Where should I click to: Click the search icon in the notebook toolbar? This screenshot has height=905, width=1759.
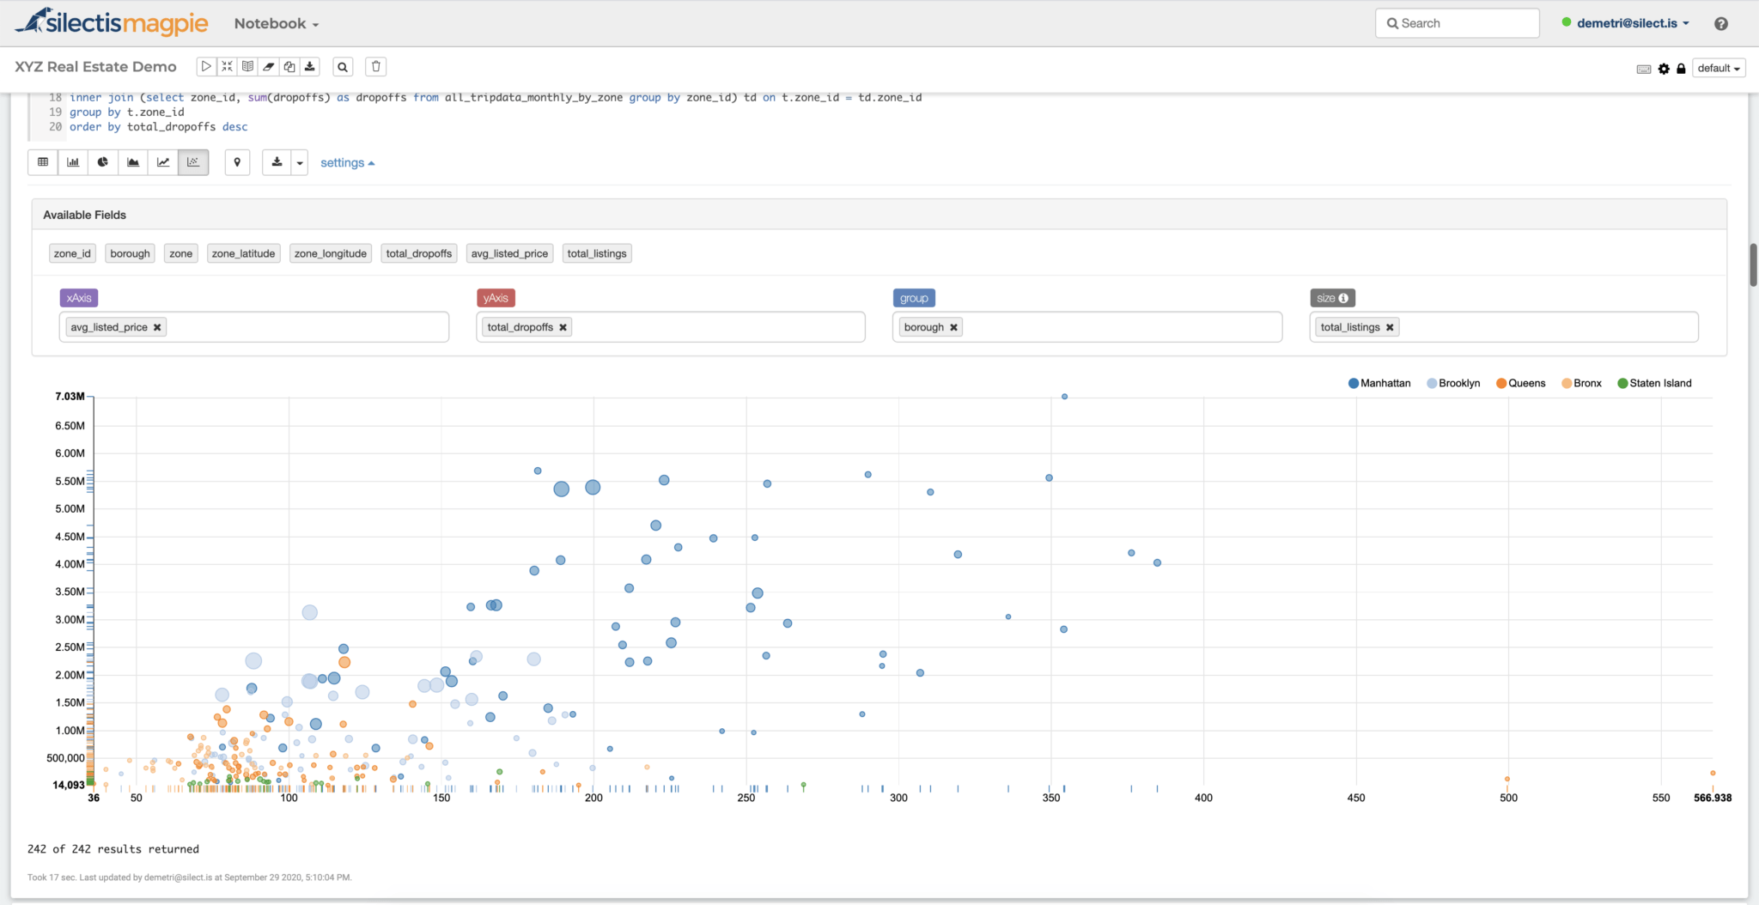(342, 66)
